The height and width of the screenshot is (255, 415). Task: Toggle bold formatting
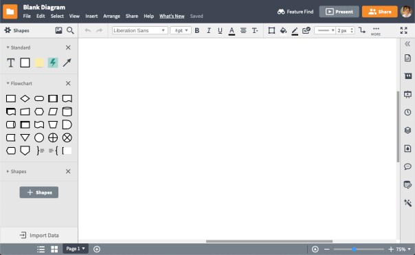[197, 31]
